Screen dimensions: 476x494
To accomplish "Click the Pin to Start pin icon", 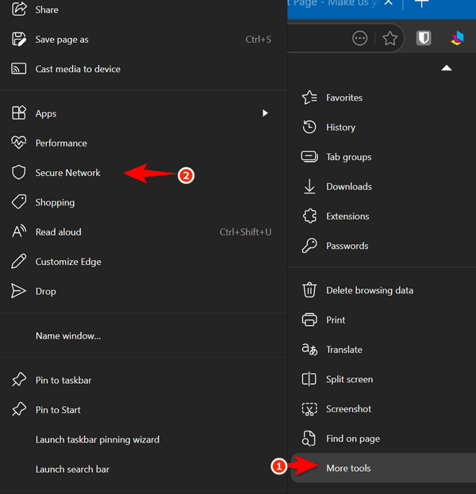I will click(19, 409).
